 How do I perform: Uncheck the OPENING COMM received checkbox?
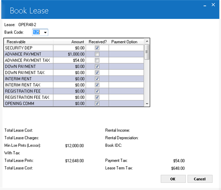click(97, 103)
